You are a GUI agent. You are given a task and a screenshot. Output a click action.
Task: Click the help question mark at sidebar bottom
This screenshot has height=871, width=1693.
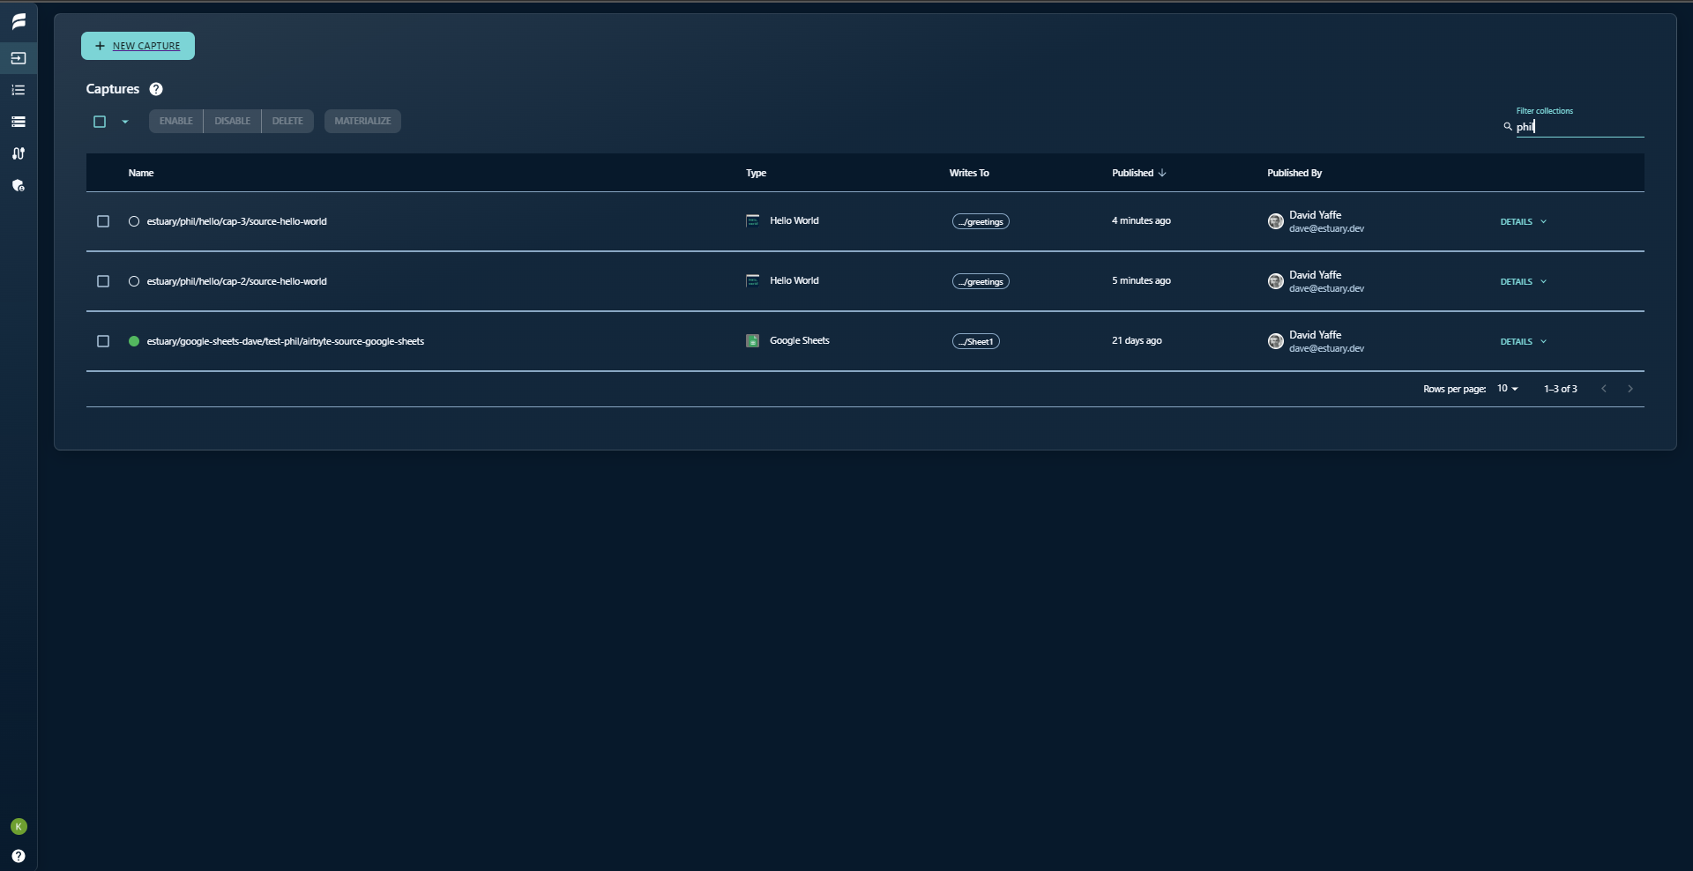click(x=18, y=855)
